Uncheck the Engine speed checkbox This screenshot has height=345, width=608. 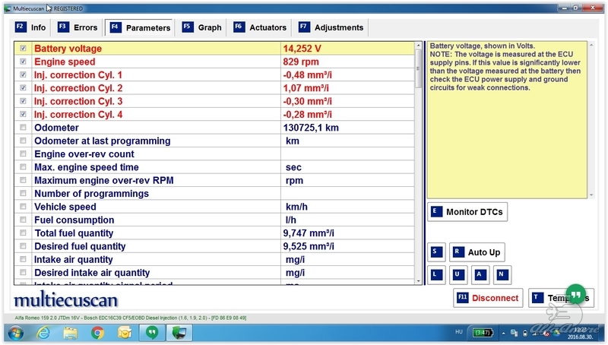click(x=23, y=62)
